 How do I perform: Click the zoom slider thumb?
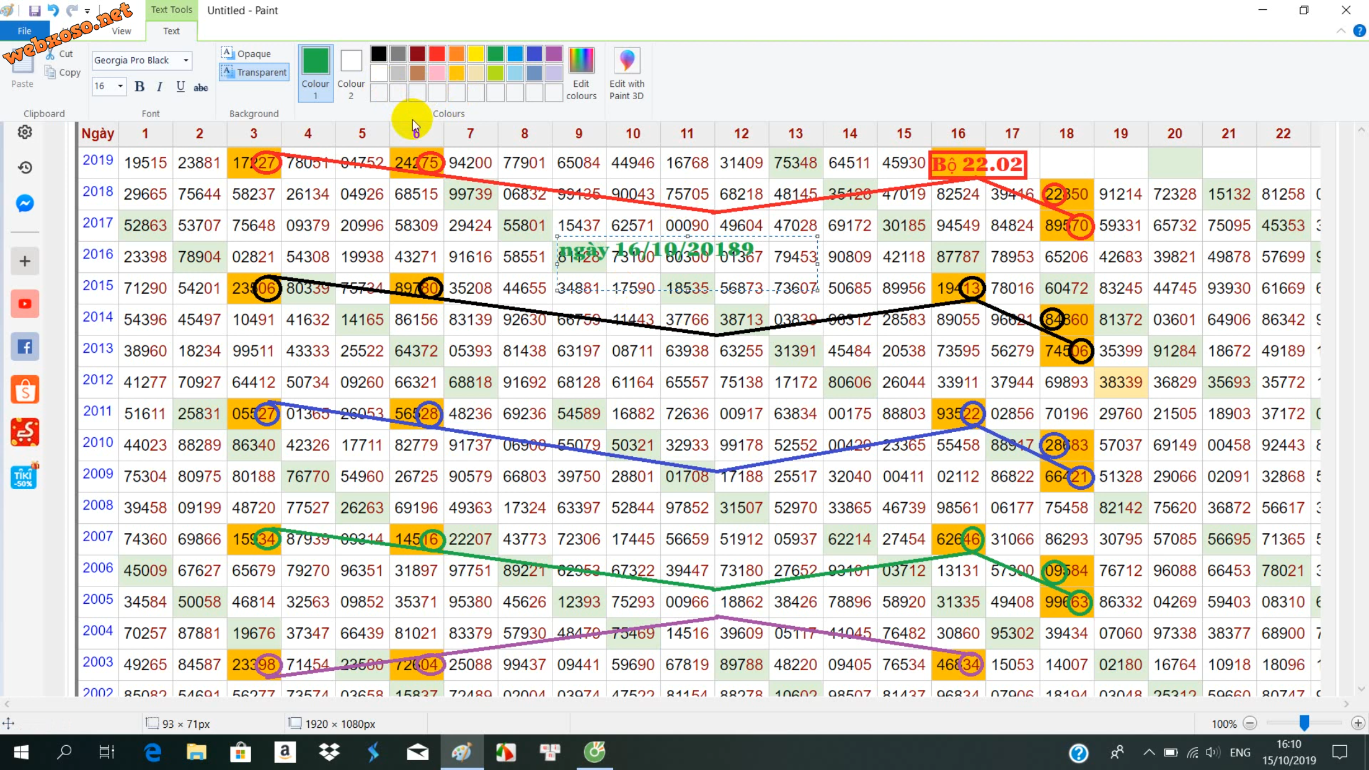click(x=1305, y=723)
